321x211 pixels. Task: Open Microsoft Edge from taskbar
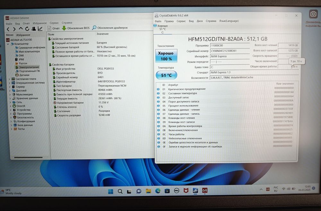click(158, 191)
